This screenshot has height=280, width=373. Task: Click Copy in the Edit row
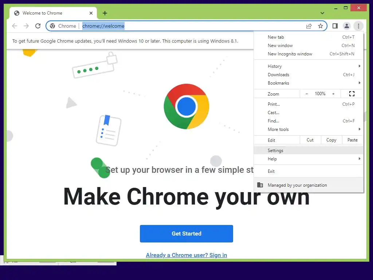[331, 140]
